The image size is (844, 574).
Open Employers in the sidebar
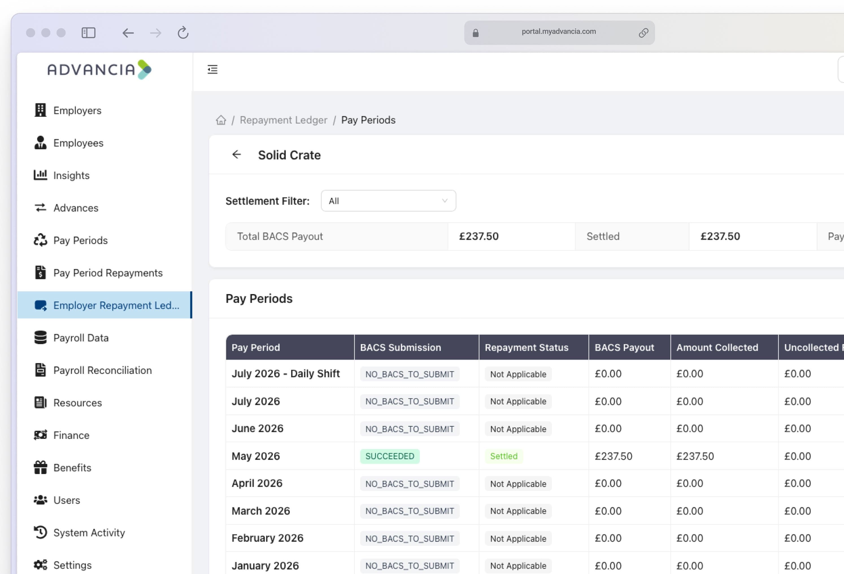click(x=105, y=110)
